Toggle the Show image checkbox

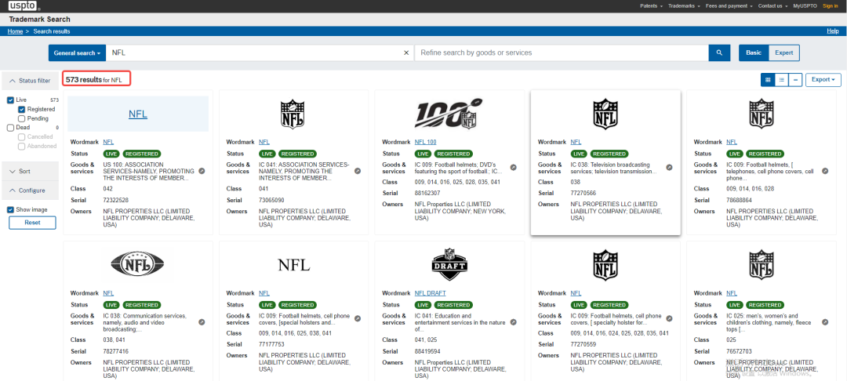(11, 209)
